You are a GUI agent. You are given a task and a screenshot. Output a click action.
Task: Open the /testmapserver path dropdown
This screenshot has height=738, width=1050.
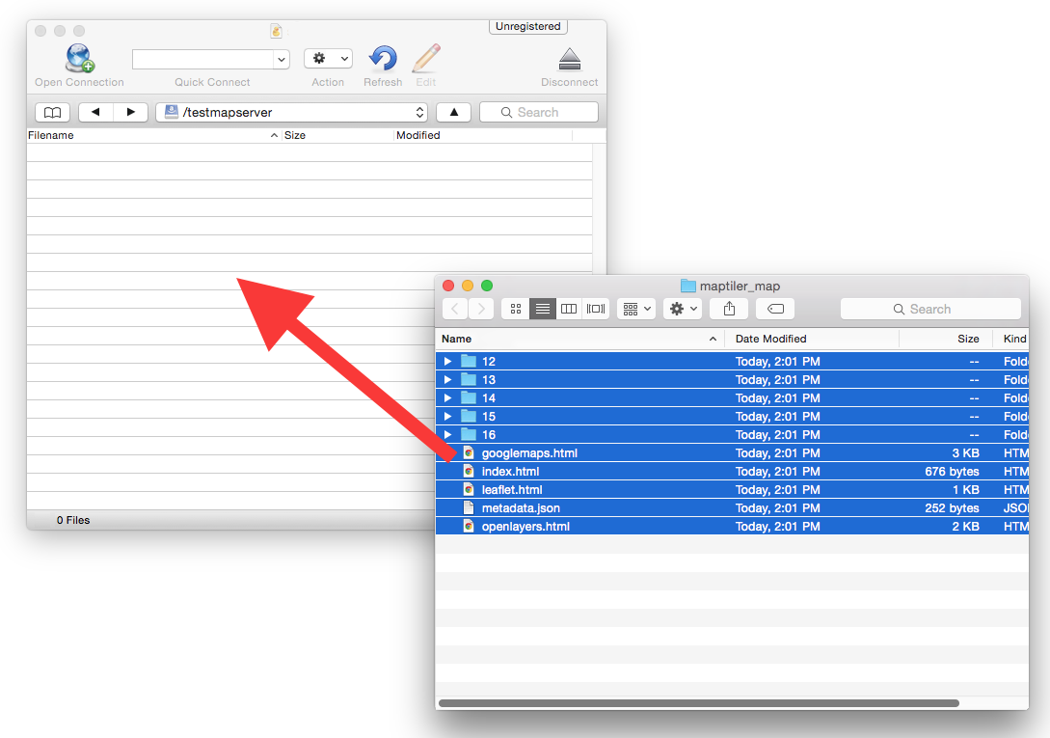[420, 112]
